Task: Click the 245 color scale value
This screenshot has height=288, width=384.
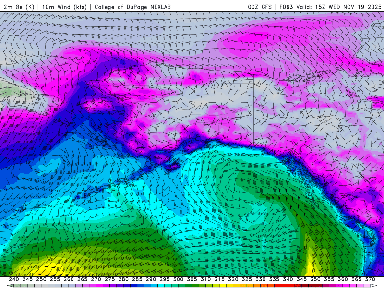Action: [x=27, y=279]
